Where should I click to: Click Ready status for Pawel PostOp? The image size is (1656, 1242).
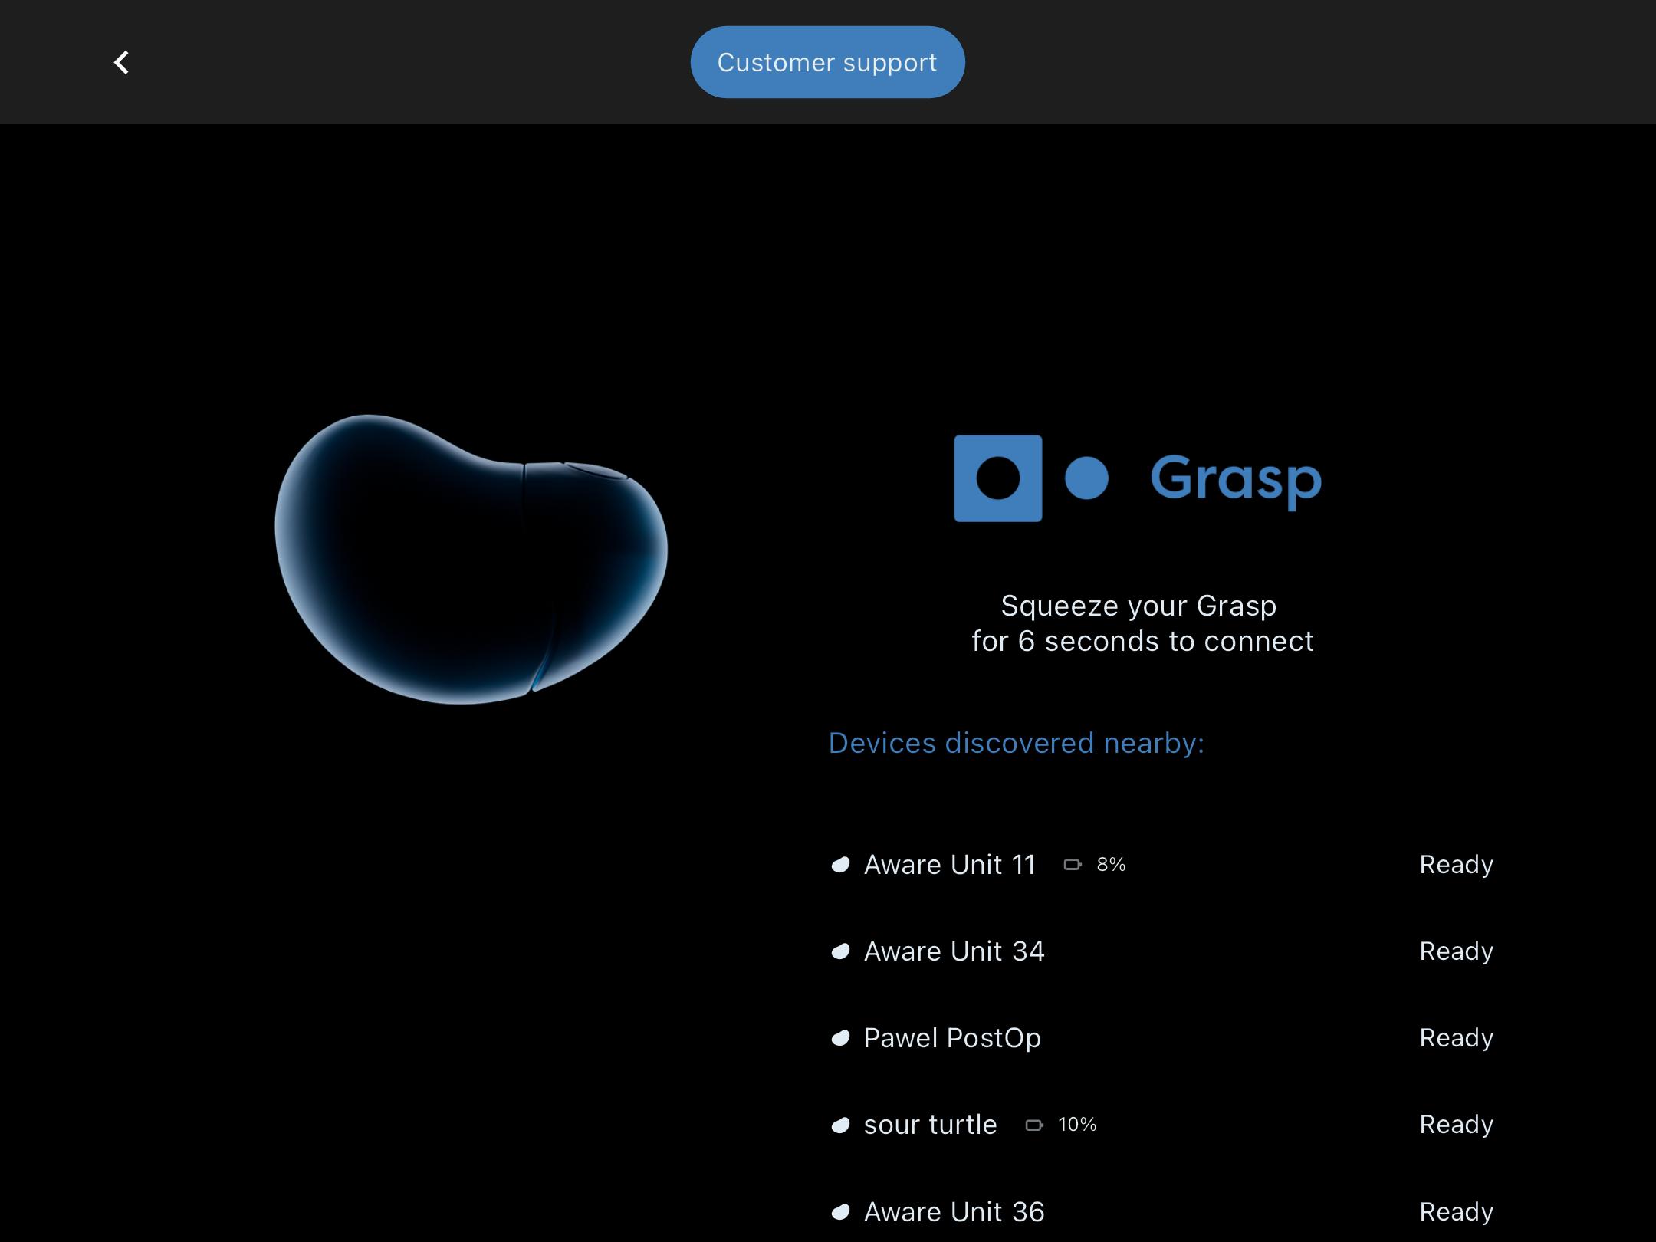click(1456, 1038)
